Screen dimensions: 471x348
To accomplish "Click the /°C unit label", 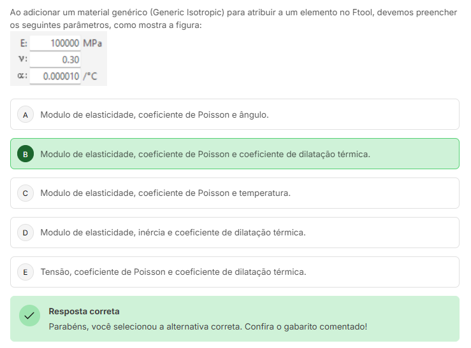I will 90,76.
